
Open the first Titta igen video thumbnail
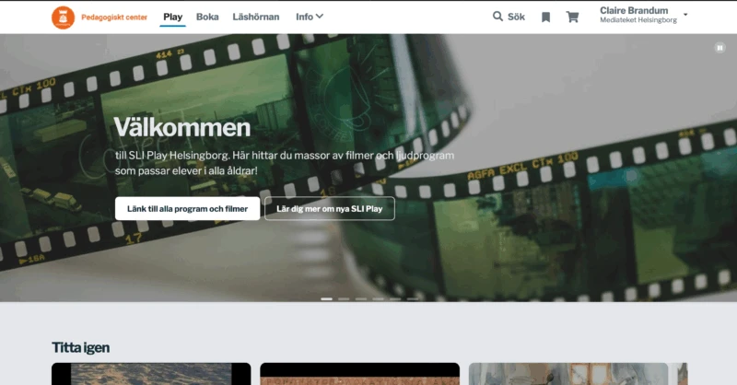[151, 374]
